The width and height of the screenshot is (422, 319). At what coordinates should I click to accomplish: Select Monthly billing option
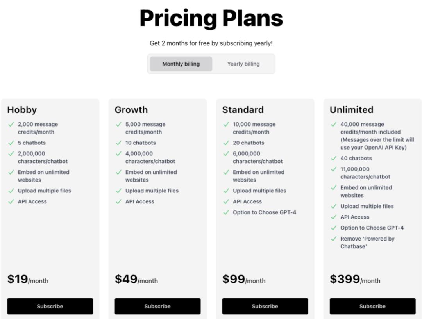tap(181, 64)
